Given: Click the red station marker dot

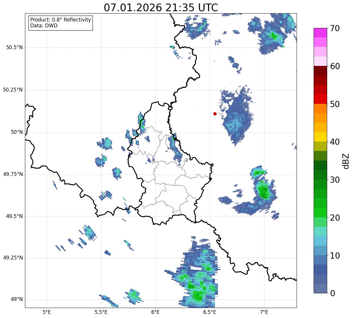Looking at the screenshot, I should [215, 114].
